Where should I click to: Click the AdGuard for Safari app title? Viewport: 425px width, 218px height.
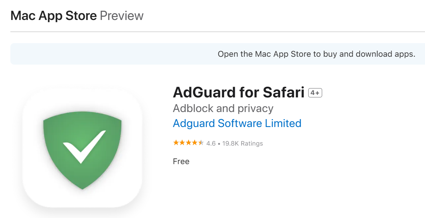tap(238, 93)
